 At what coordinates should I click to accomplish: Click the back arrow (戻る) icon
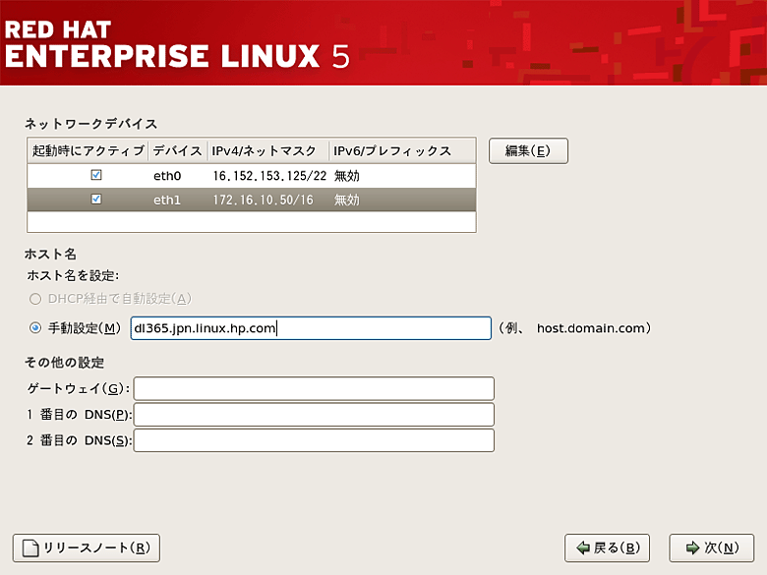pos(583,548)
